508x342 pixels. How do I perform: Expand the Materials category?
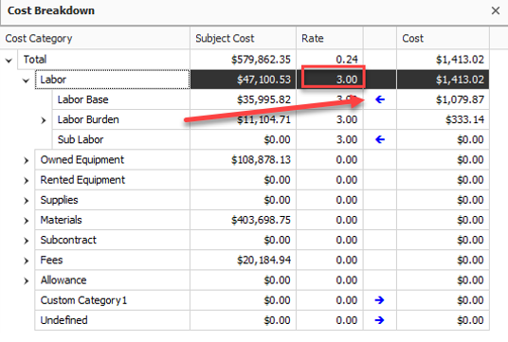[26, 221]
